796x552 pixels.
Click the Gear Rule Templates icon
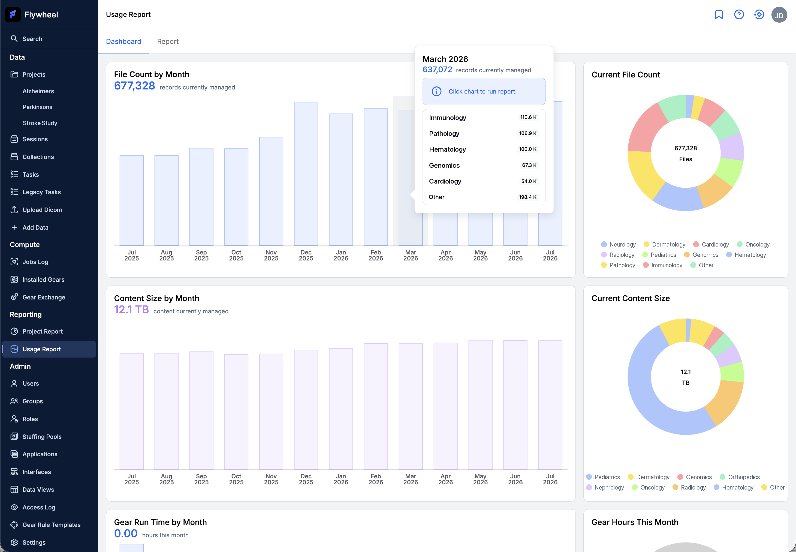14,525
